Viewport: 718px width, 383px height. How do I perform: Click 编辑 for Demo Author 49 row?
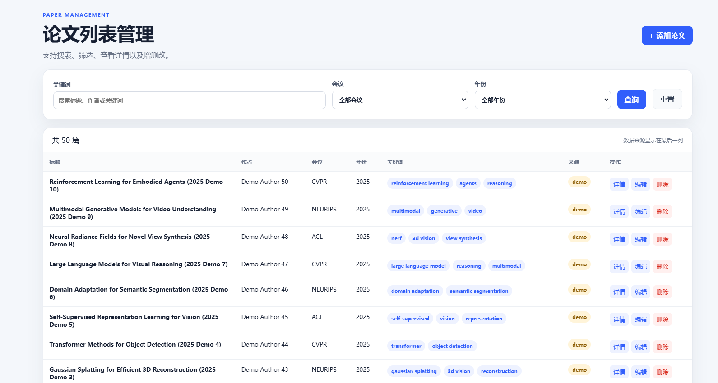click(x=641, y=211)
